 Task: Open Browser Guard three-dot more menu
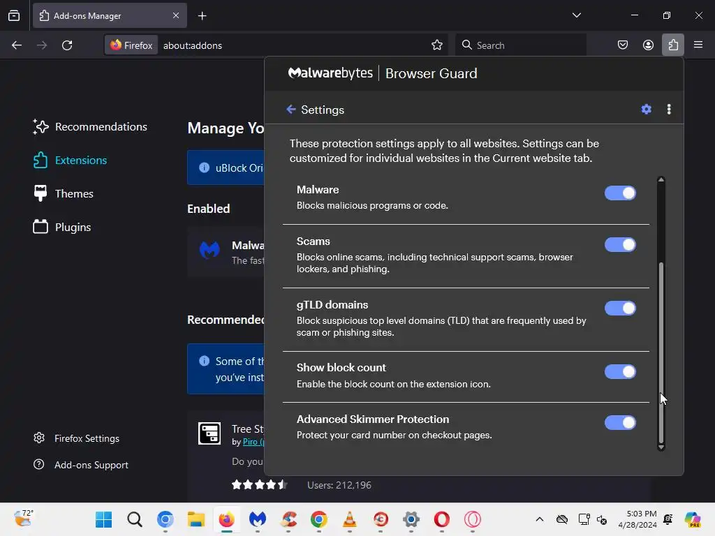point(669,110)
